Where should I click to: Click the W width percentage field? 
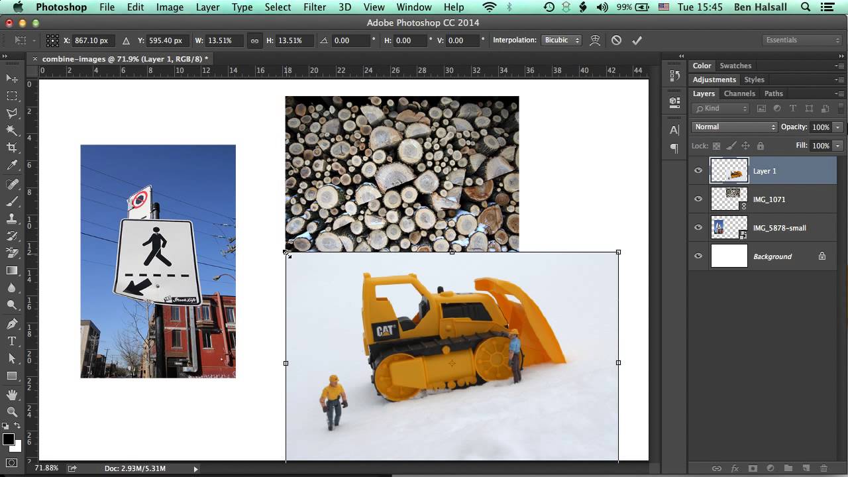225,40
